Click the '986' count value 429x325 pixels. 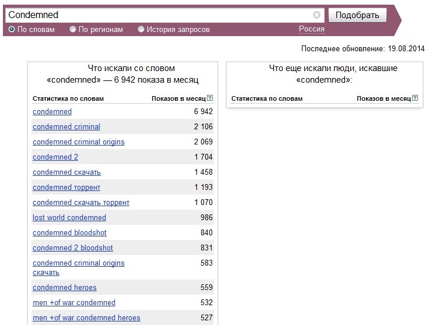coord(206,218)
